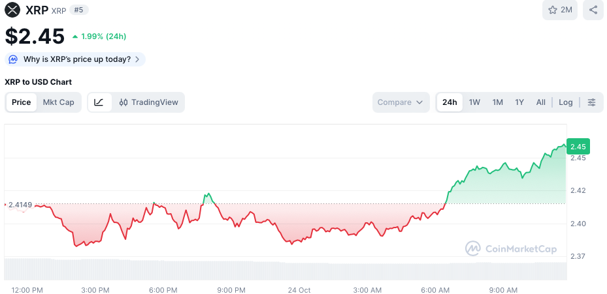This screenshot has width=607, height=294.
Task: Click the AI chat bubble icon
Action: tap(13, 59)
